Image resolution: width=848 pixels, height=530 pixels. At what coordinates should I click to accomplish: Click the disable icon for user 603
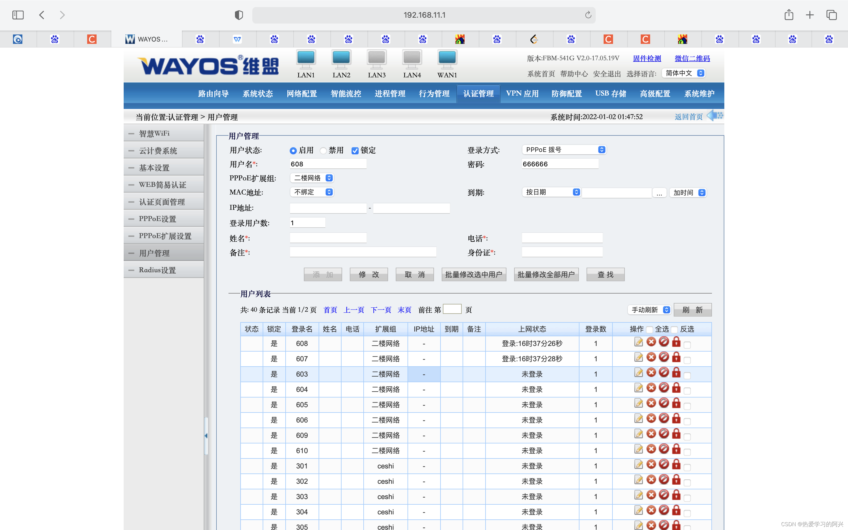[x=664, y=372]
